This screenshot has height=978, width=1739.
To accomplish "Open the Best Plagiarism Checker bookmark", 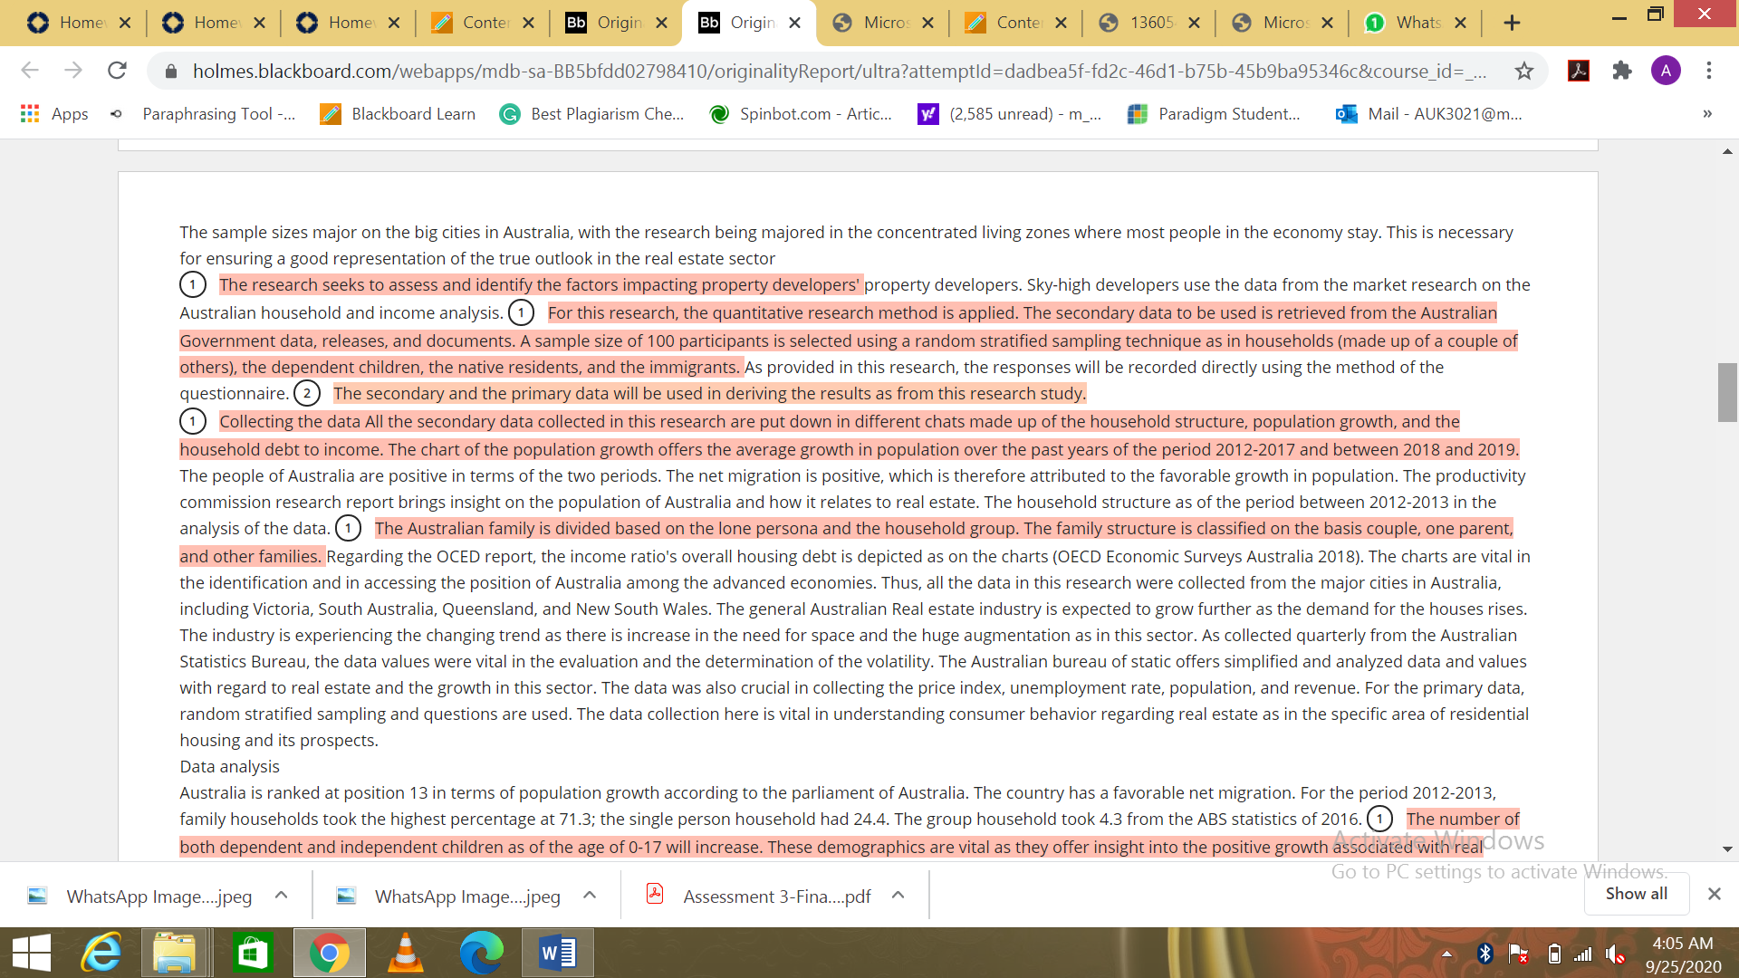I will tap(592, 114).
